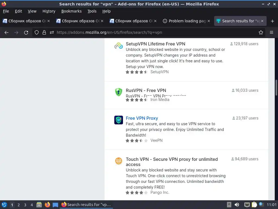Click the RusVPN green shield icon

[118, 92]
